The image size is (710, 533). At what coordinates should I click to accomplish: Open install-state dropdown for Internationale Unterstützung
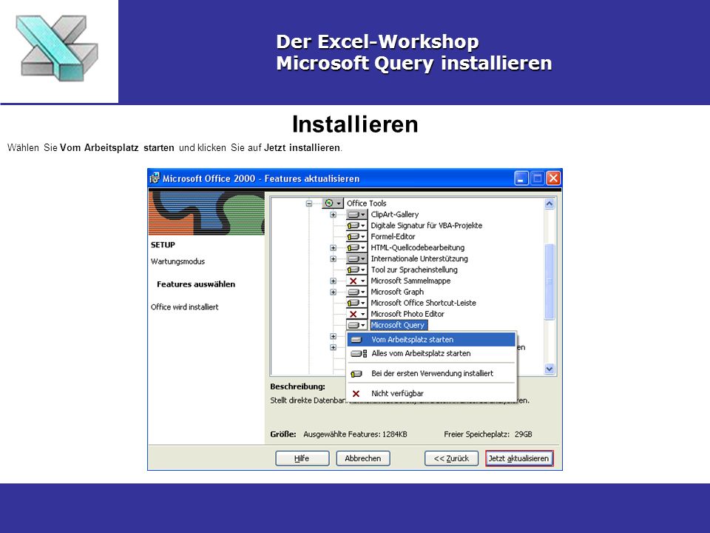click(356, 259)
